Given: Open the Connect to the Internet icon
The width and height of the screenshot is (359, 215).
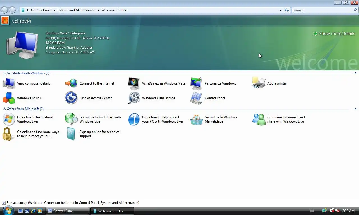Looking at the screenshot, I should (71, 83).
